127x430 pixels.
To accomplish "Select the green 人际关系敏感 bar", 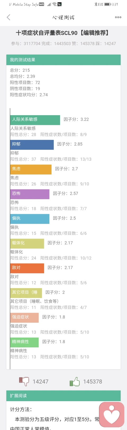I will (x=35, y=120).
